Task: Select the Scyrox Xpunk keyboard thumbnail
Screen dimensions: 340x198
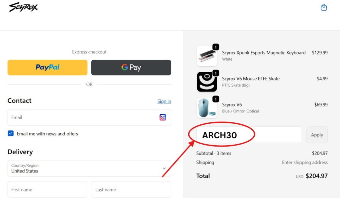Action: click(x=207, y=55)
